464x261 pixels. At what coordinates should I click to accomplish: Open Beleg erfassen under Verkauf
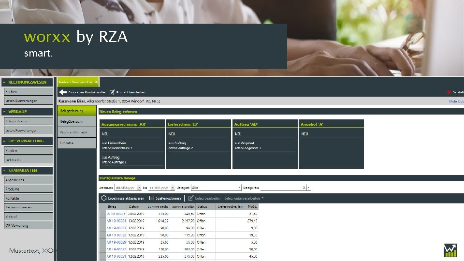pos(28,121)
